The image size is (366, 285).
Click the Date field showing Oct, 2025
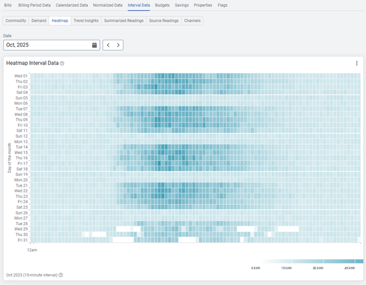(x=46, y=45)
